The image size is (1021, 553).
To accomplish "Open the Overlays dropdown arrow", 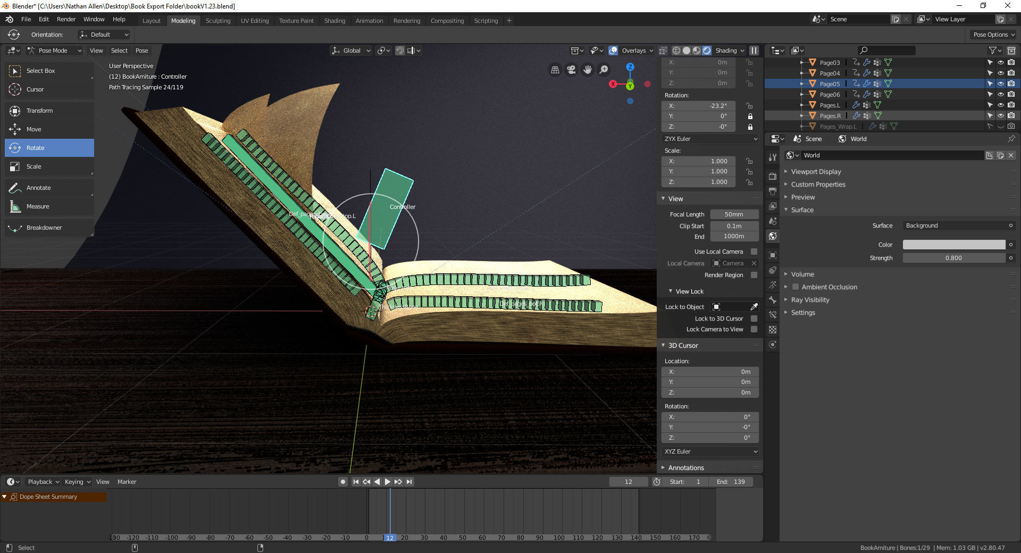I will (651, 51).
